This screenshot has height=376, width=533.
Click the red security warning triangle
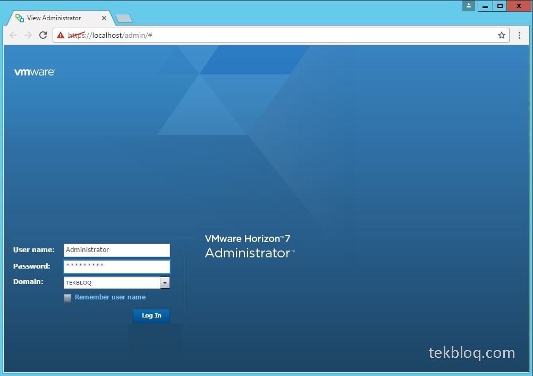[61, 35]
